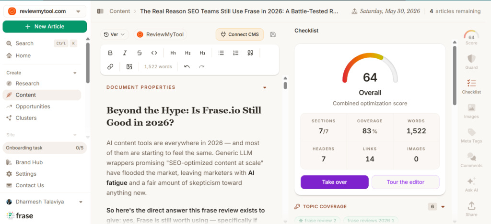This screenshot has height=224, width=491.
Task: Click the Saturday, May 30, 2026 date
Action: 390,11
